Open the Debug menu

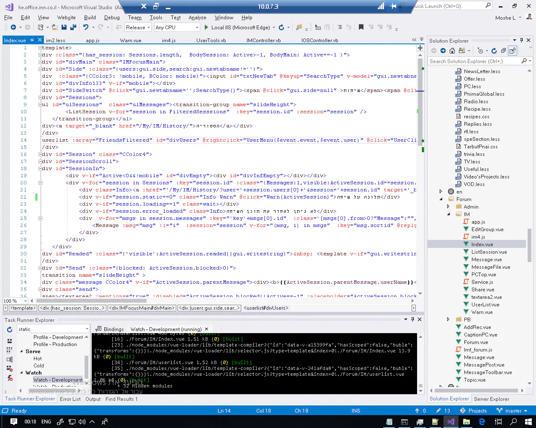[112, 18]
